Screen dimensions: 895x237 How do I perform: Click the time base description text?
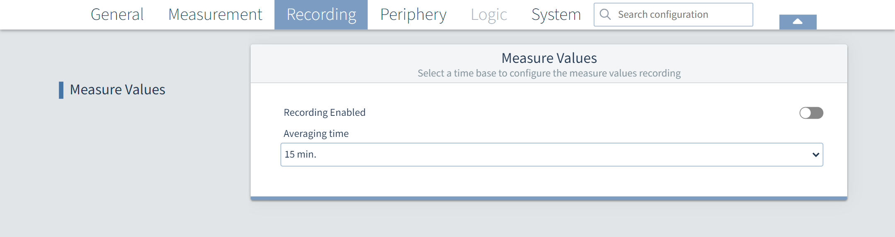pos(549,73)
